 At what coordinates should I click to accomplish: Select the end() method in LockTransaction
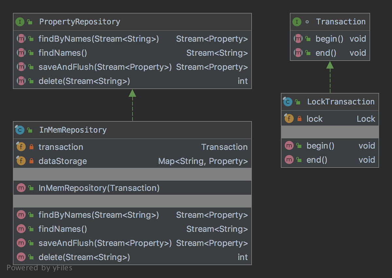pyautogui.click(x=330, y=160)
